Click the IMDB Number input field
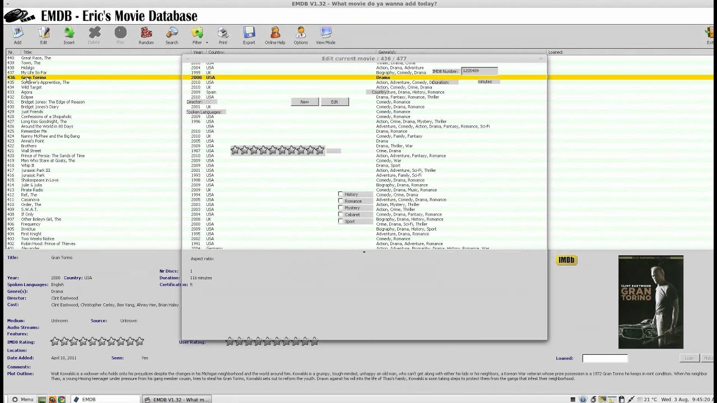Viewport: 717px width, 403px height. [479, 71]
